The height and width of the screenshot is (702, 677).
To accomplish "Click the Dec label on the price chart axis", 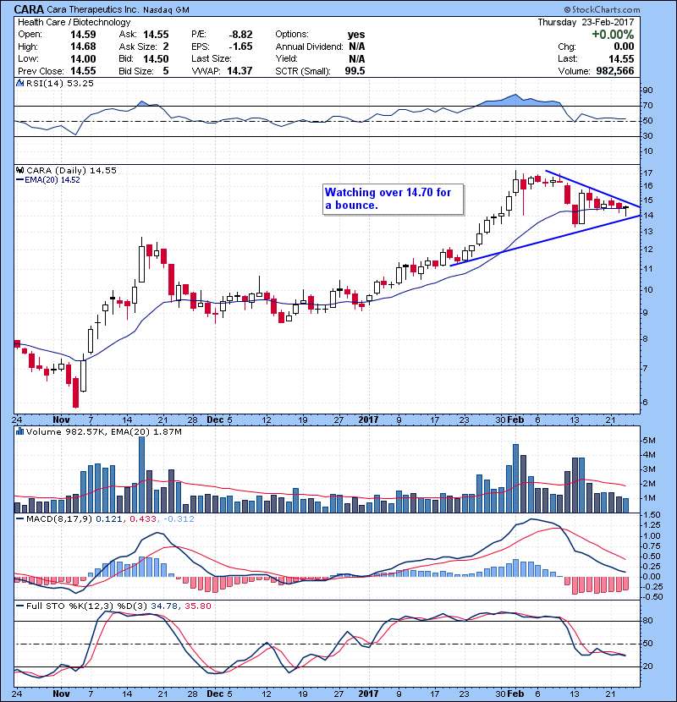I will tap(215, 420).
